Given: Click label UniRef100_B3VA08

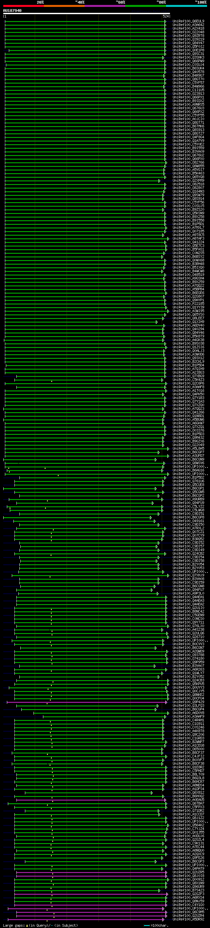Looking at the screenshot, I should pos(188,579).
